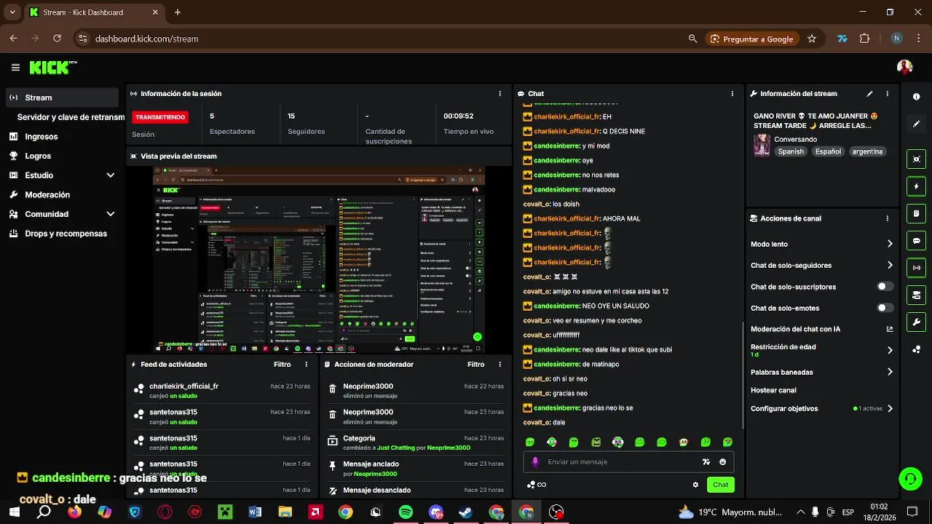Viewport: 932px width, 524px height.
Task: Click the 7TV icon in the chat input
Action: point(706,461)
